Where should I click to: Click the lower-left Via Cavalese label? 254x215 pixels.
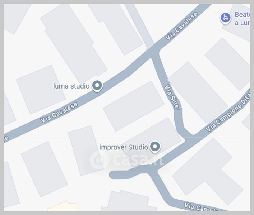(59, 113)
